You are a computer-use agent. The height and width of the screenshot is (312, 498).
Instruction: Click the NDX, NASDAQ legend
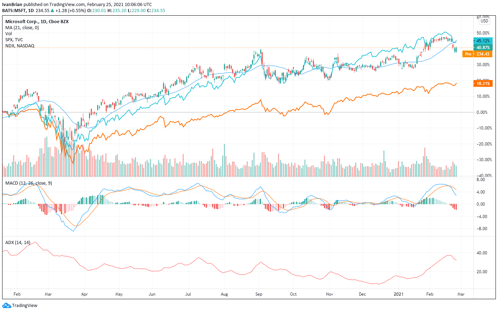click(20, 46)
